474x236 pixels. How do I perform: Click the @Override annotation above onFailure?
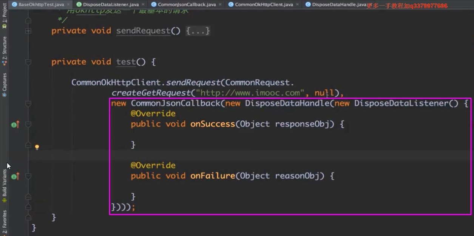(x=153, y=165)
